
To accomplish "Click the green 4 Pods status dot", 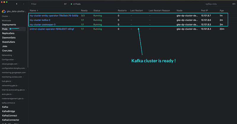I will [71, 4].
